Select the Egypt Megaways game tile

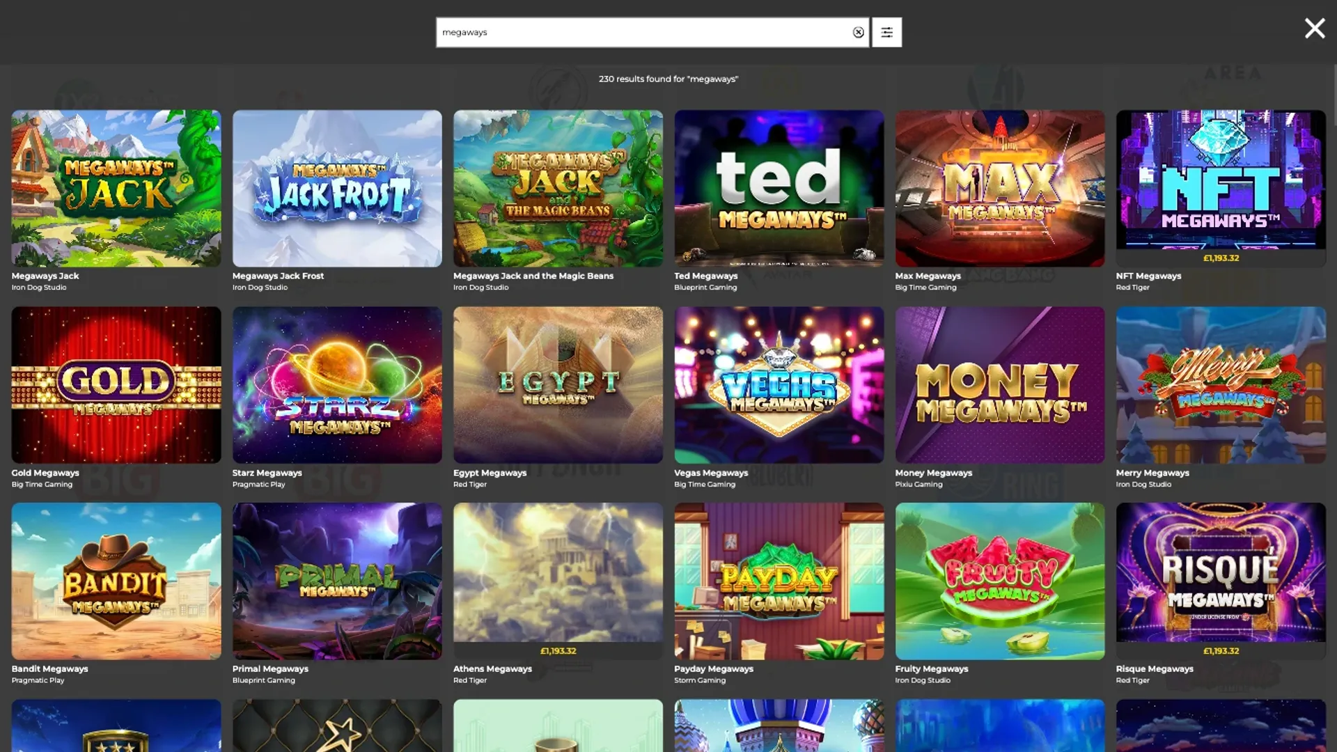(558, 385)
